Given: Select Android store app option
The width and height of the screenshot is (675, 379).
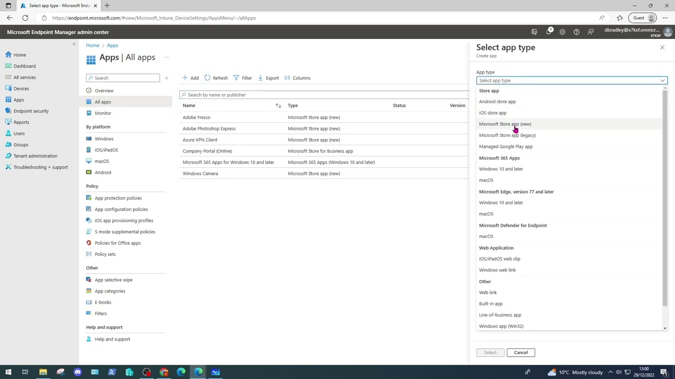Looking at the screenshot, I should 497,102.
